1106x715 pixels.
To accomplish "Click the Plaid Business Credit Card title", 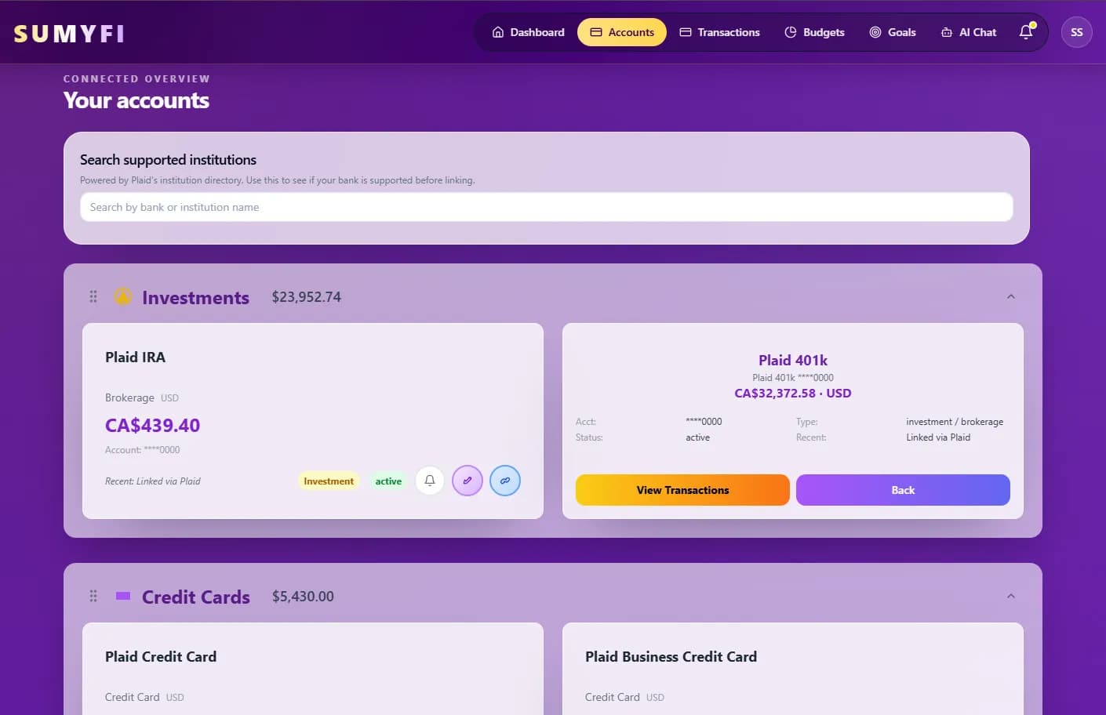I will pos(671,657).
